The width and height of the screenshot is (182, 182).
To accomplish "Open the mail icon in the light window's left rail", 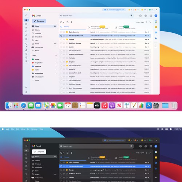I will pyautogui.click(x=26, y=20).
